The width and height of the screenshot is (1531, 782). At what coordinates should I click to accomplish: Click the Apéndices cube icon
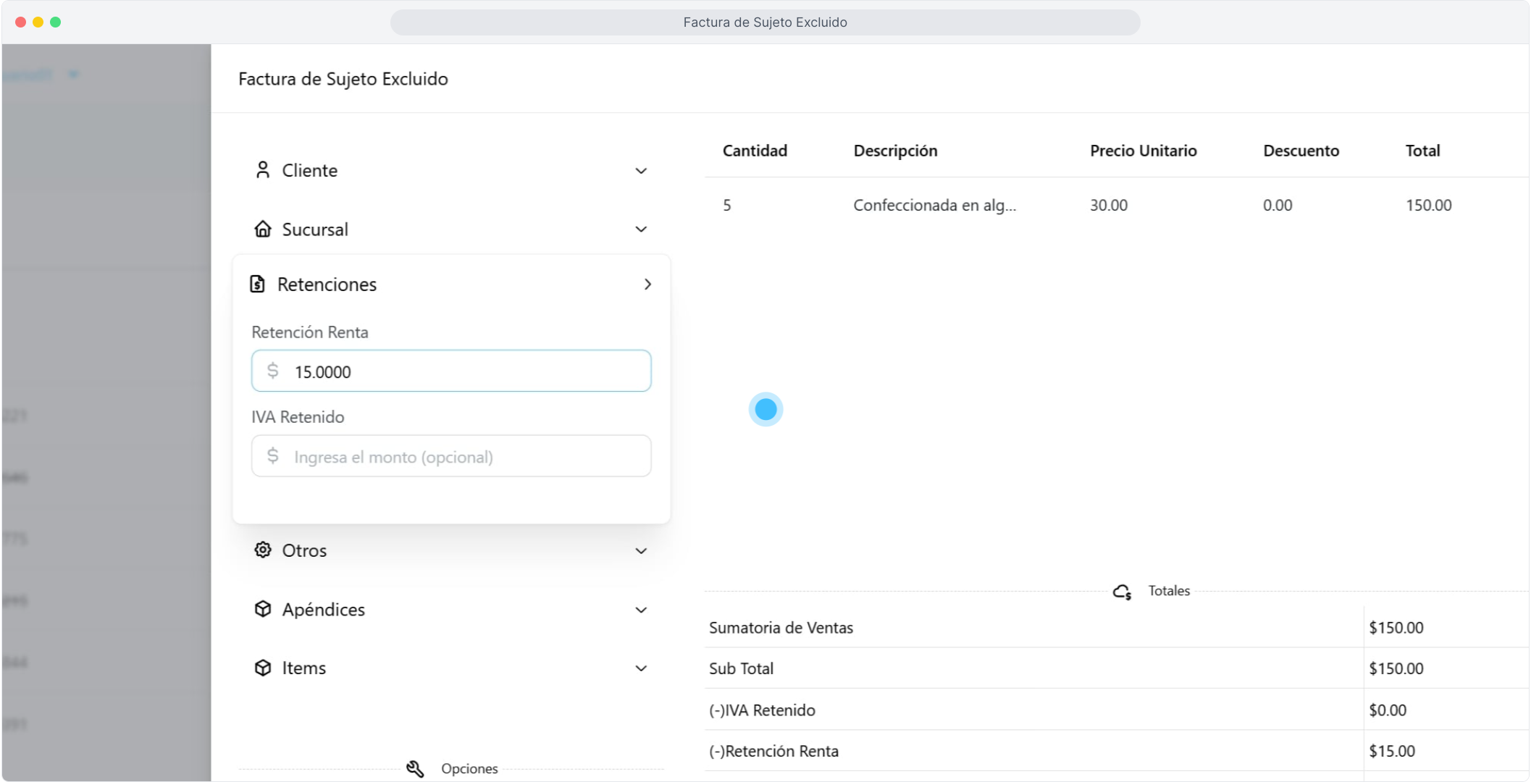tap(263, 609)
